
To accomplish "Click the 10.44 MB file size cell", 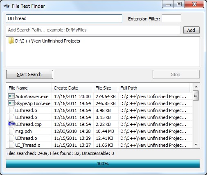I will tap(105, 131).
